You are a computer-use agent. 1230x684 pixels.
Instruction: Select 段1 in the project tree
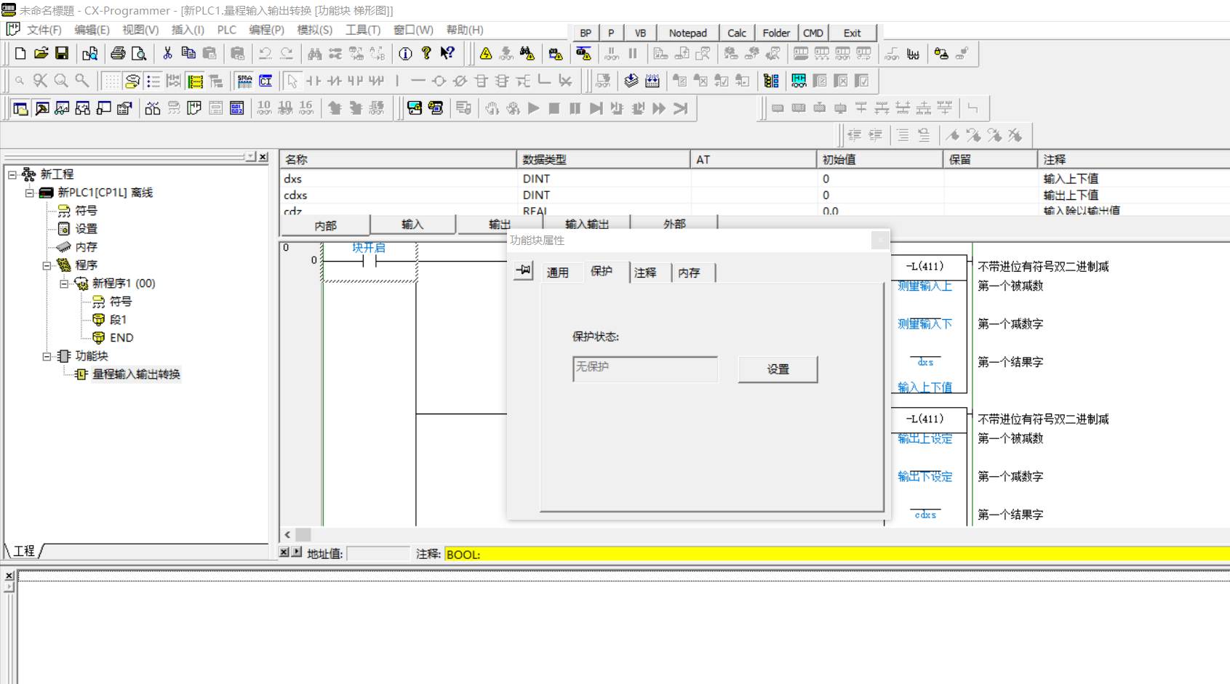point(118,320)
